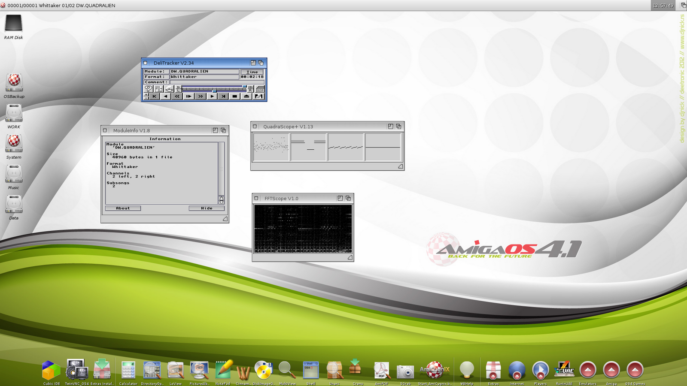687x386 pixels.
Task: Expand the OS4 Games subdock
Action: (635, 370)
